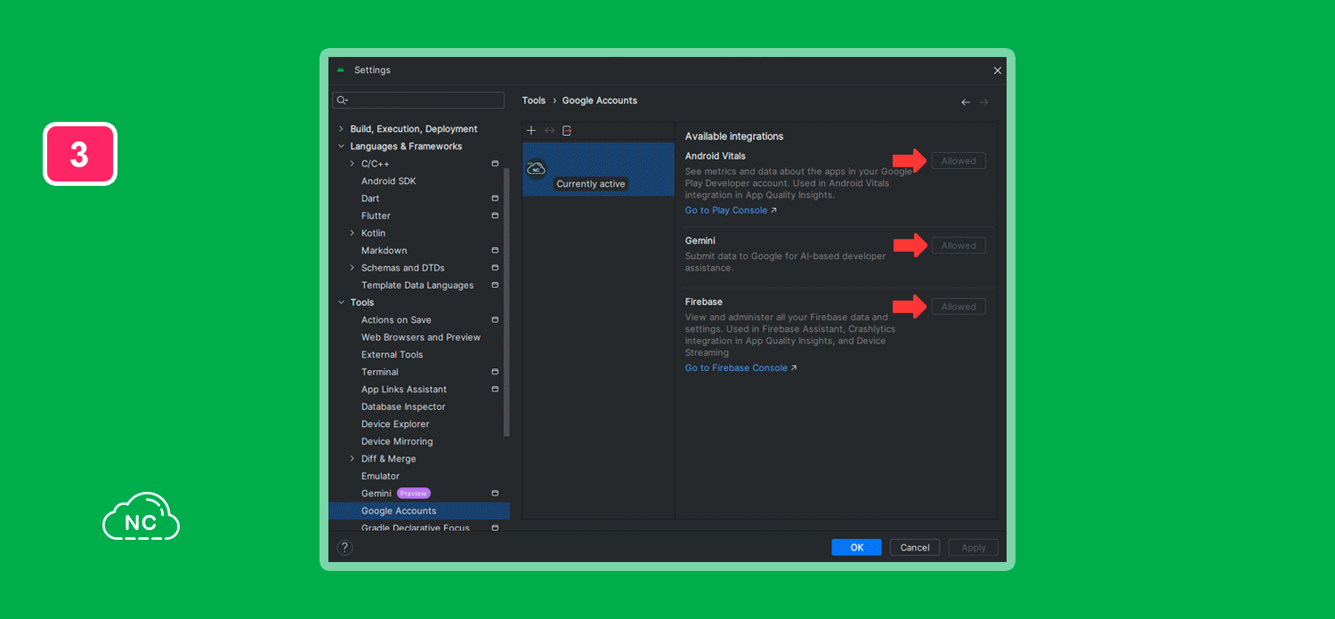1335x619 pixels.
Task: Click the project-level icon beside App Links Assistant
Action: pyautogui.click(x=495, y=389)
